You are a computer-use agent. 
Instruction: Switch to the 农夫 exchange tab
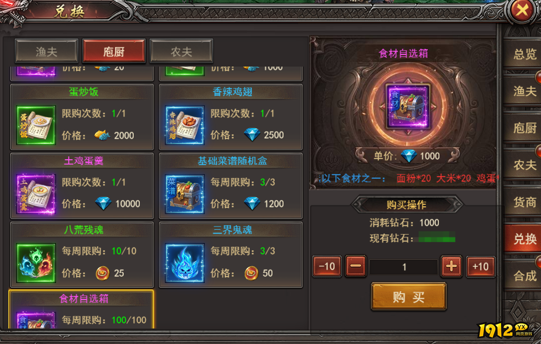[x=181, y=52]
